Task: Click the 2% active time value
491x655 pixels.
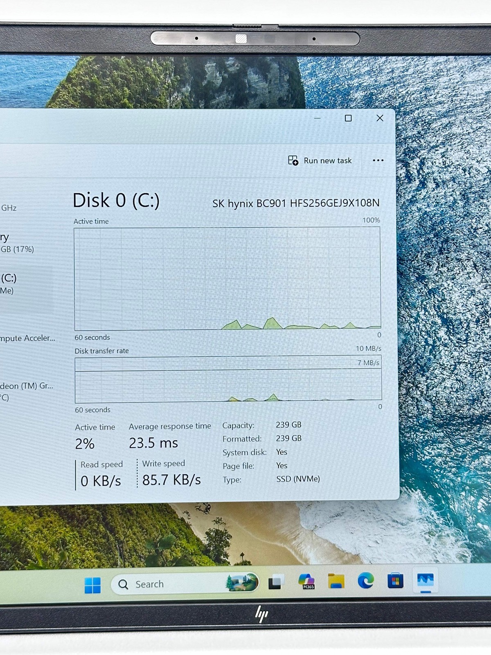Action: pyautogui.click(x=85, y=444)
